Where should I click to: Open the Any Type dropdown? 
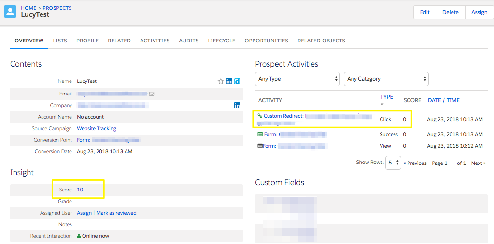297,79
